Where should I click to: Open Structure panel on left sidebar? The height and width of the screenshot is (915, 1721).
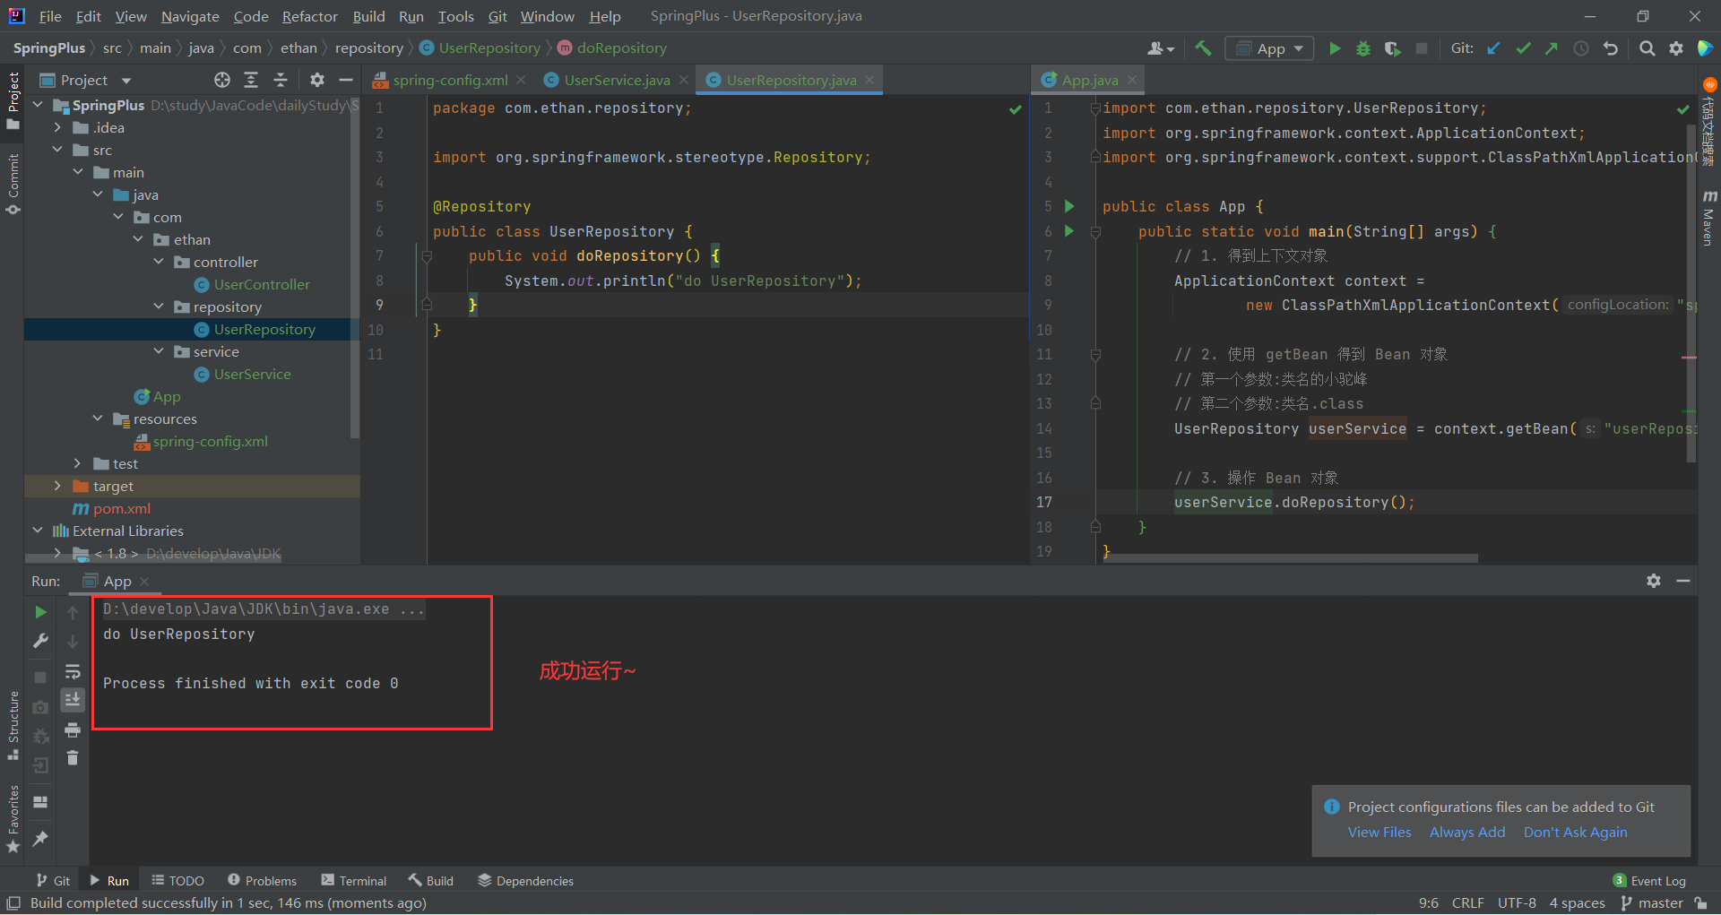[13, 726]
